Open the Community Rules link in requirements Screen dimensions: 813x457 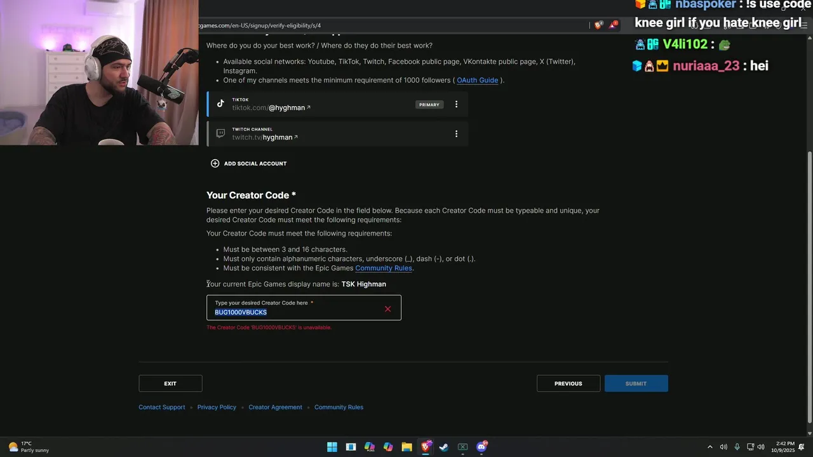(x=384, y=268)
